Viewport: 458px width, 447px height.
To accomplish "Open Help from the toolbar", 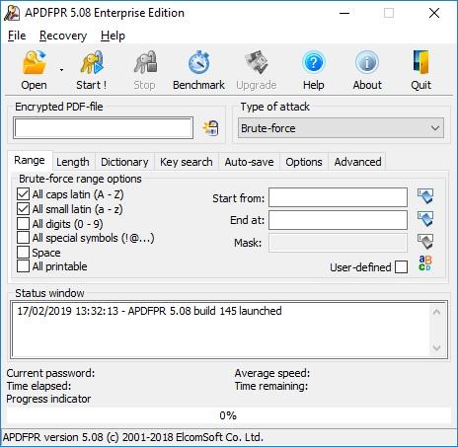I will (x=314, y=70).
